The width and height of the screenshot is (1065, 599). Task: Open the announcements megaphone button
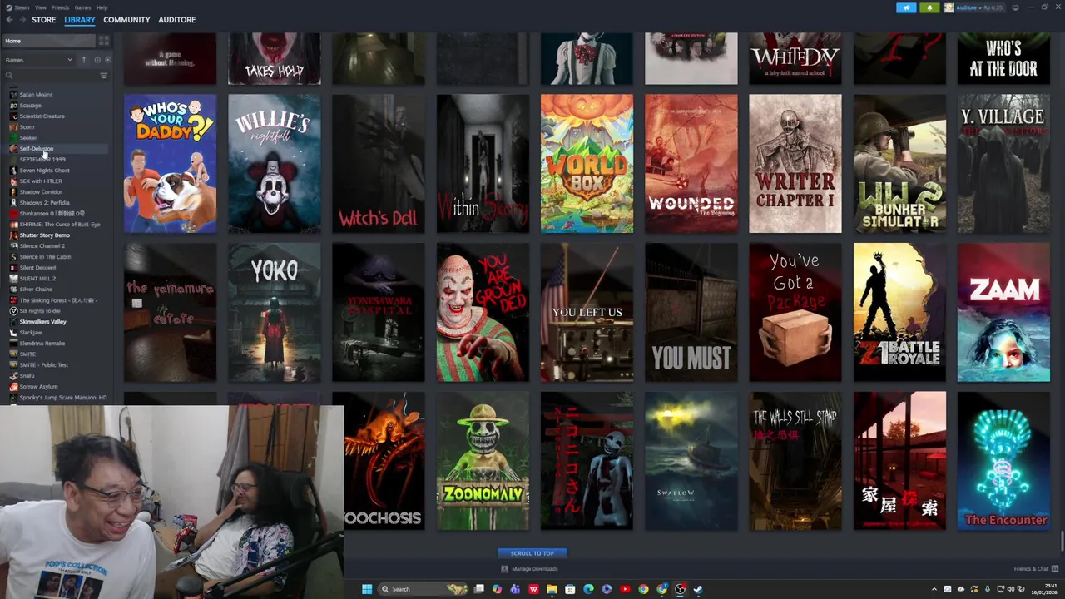906,7
